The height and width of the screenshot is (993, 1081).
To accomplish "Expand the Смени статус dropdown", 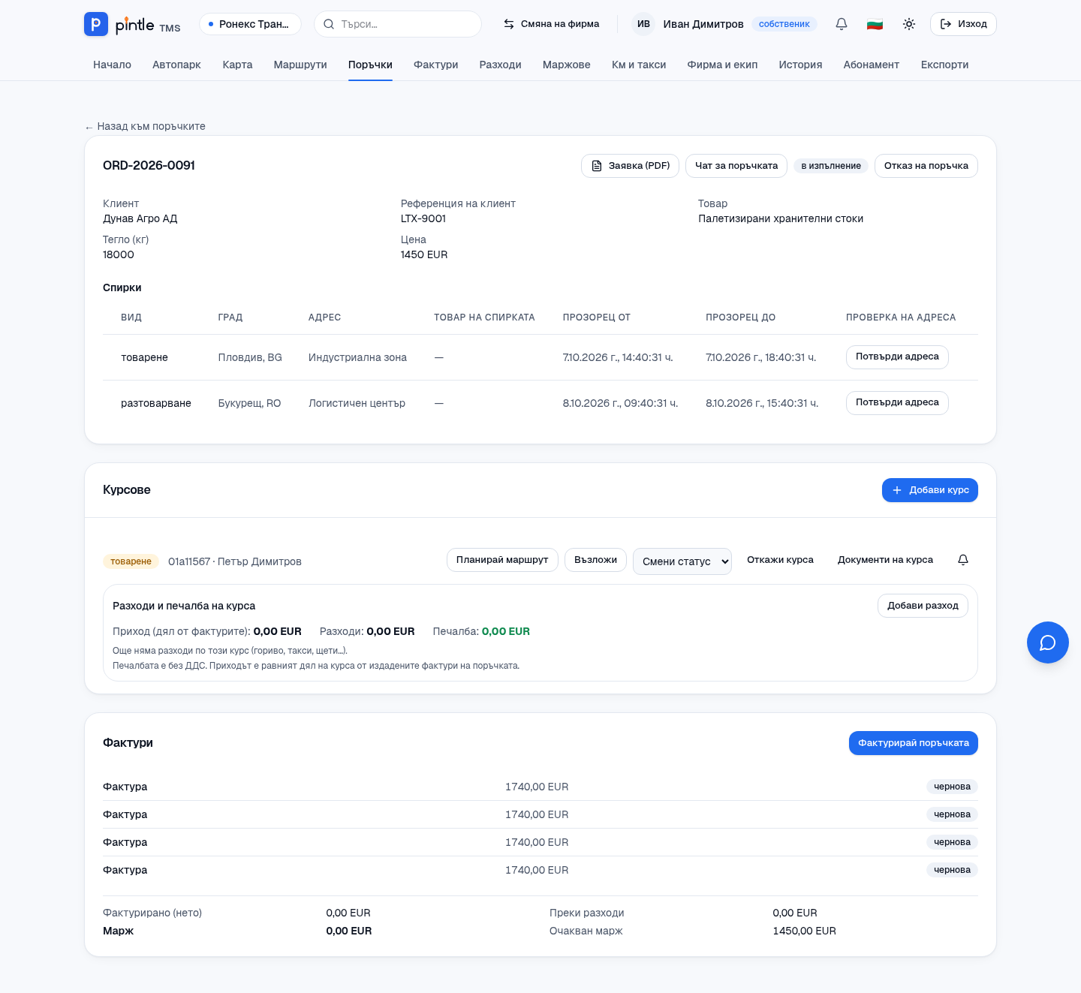I will [x=682, y=561].
